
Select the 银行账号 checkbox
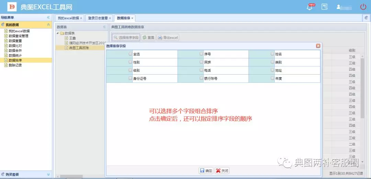click(201, 78)
